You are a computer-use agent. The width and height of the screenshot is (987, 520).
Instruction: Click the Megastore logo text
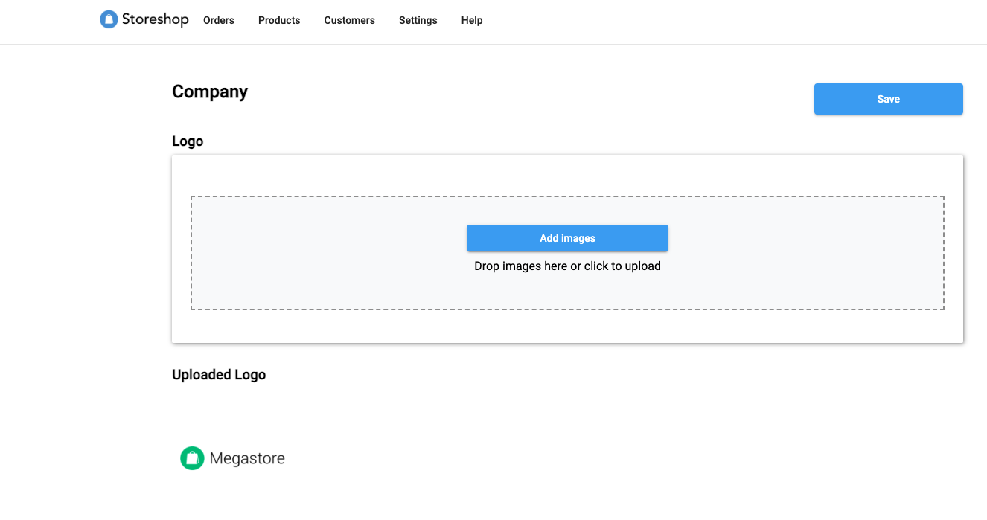[247, 458]
